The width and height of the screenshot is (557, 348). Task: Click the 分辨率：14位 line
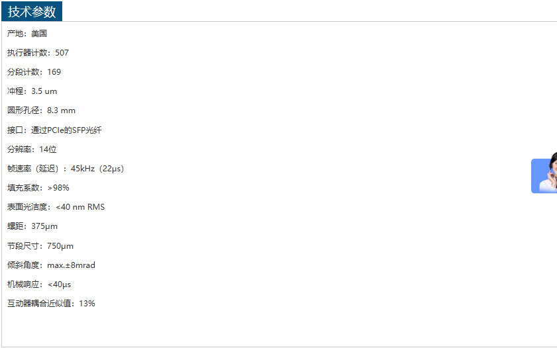32,150
